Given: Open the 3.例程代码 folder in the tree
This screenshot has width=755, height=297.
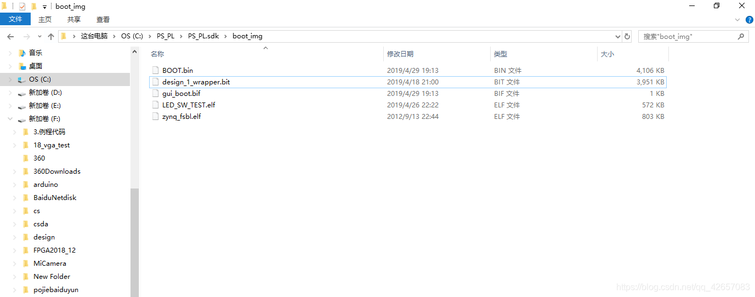Looking at the screenshot, I should pos(49,132).
